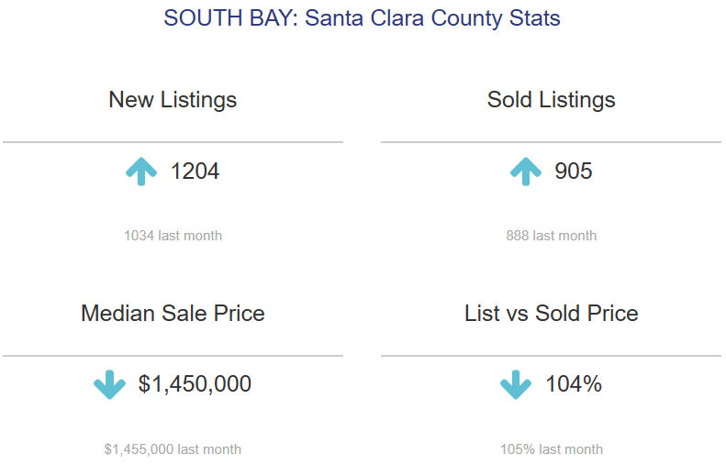Click the divider line under New Listings
This screenshot has height=465, width=726.
[173, 142]
